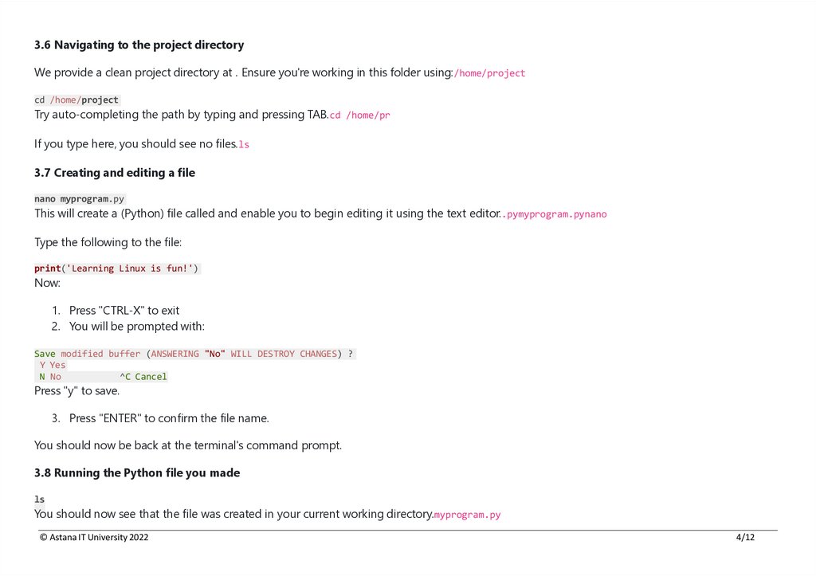Click the "Y Yes" option in prompt

click(x=53, y=365)
